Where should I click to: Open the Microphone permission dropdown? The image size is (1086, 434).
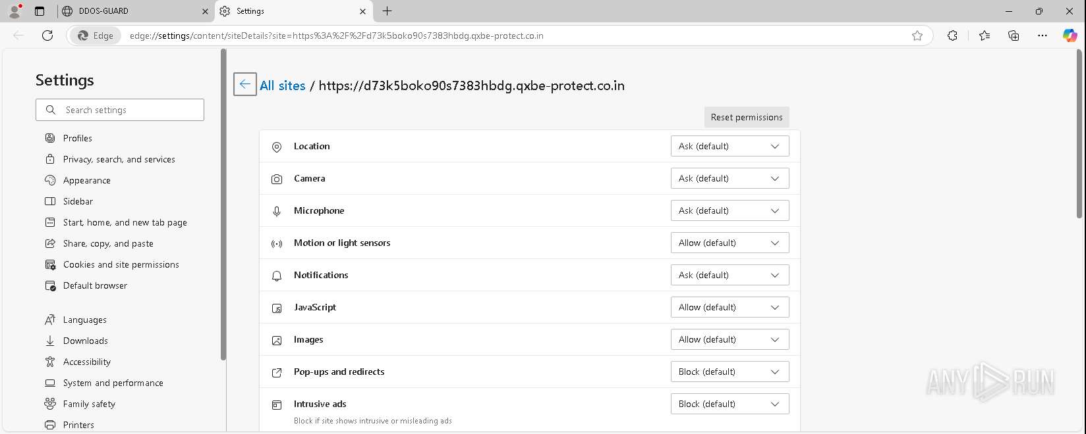[729, 210]
